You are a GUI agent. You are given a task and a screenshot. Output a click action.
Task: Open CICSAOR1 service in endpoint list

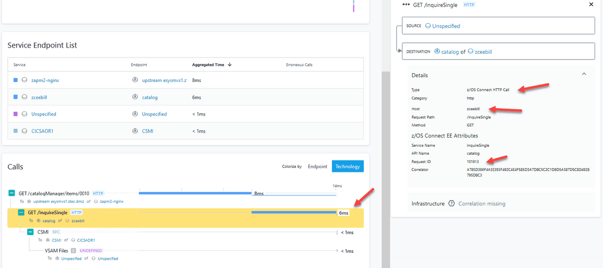click(42, 131)
